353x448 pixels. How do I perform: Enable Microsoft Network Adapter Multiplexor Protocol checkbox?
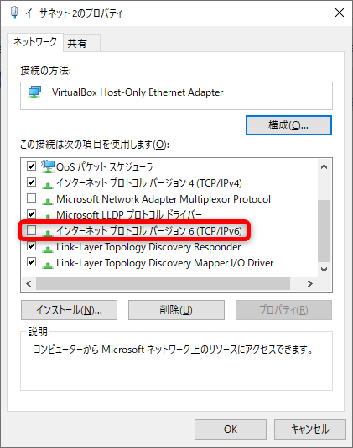[31, 198]
